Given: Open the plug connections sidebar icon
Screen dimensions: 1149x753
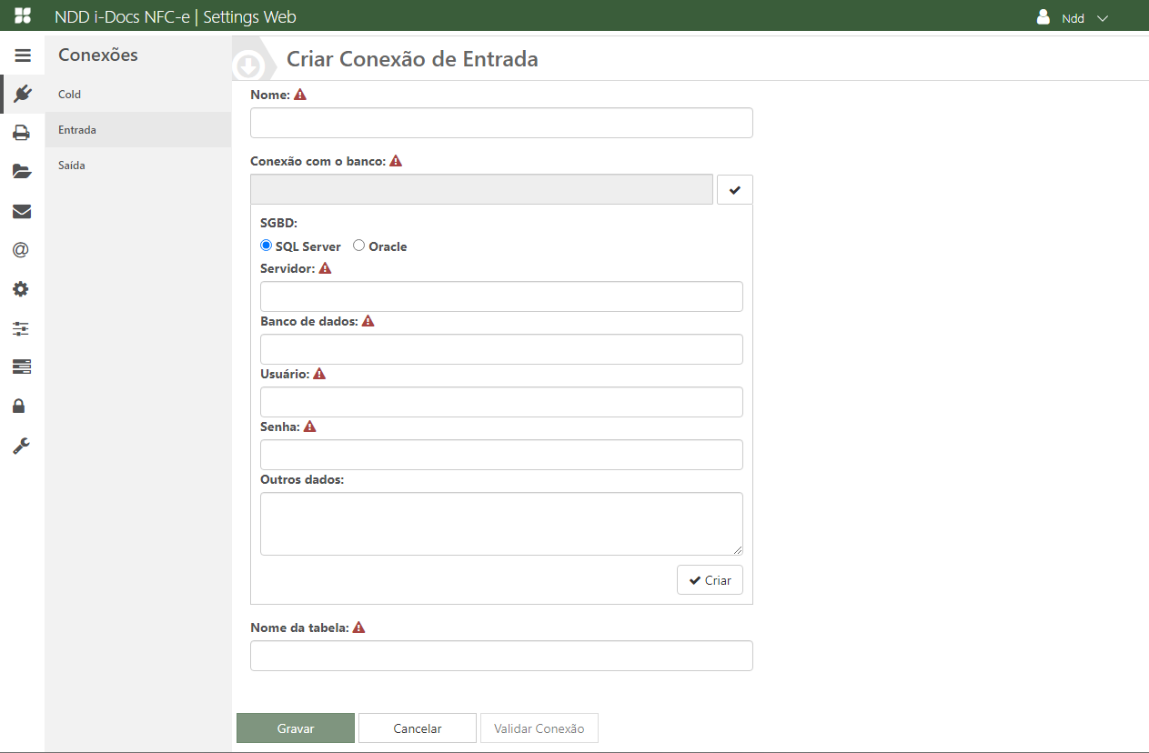Looking at the screenshot, I should pos(22,94).
